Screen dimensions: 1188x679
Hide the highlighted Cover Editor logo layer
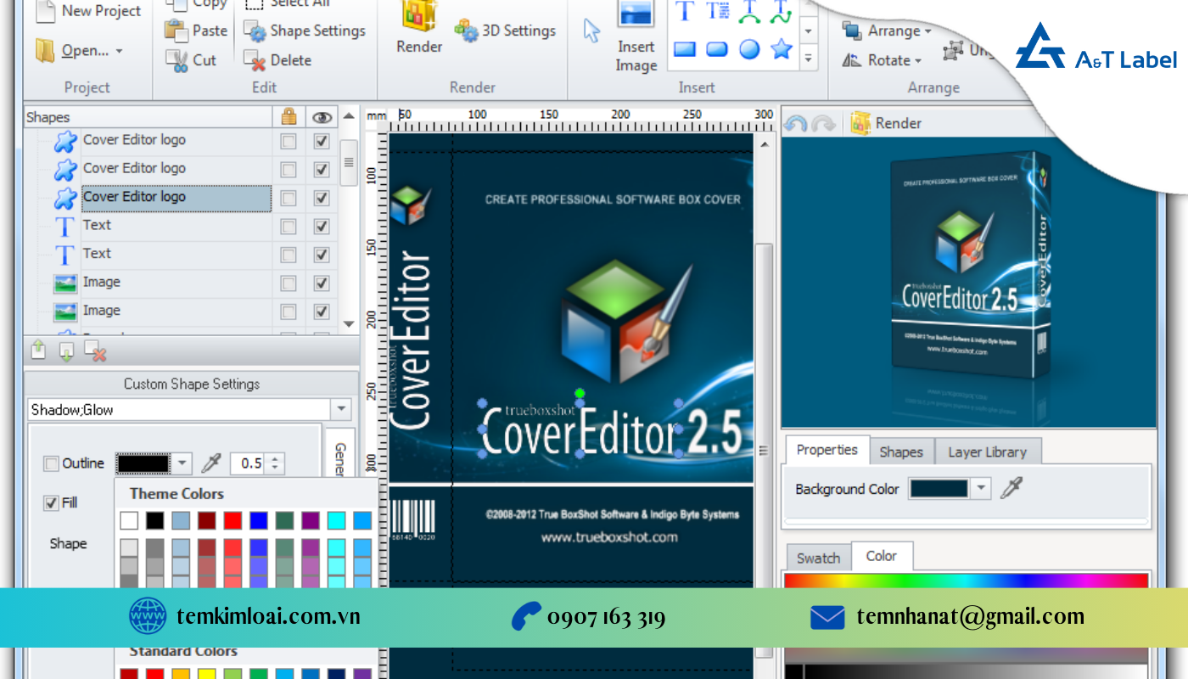coord(321,198)
